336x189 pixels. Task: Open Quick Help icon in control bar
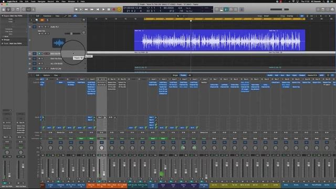click(13, 9)
